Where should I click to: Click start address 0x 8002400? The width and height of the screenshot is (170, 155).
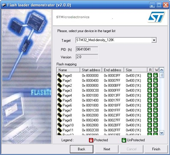pos(90,120)
